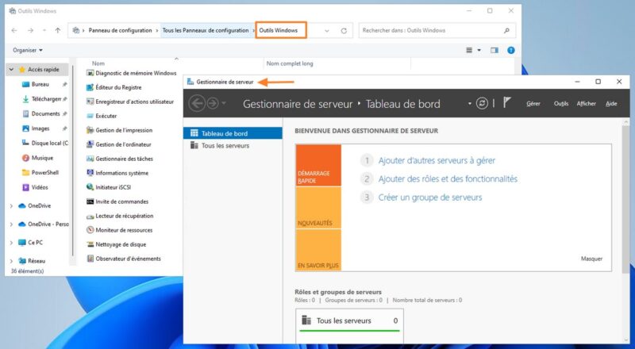
Task: Click the Nom column header
Action: tap(98, 63)
